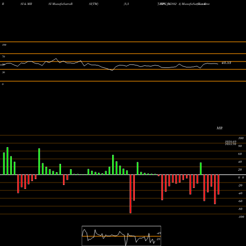Image resolution: width=246 pixels, height=246 pixels.
Task: Click the 40 label on MR axis
Action: pos(240,162)
